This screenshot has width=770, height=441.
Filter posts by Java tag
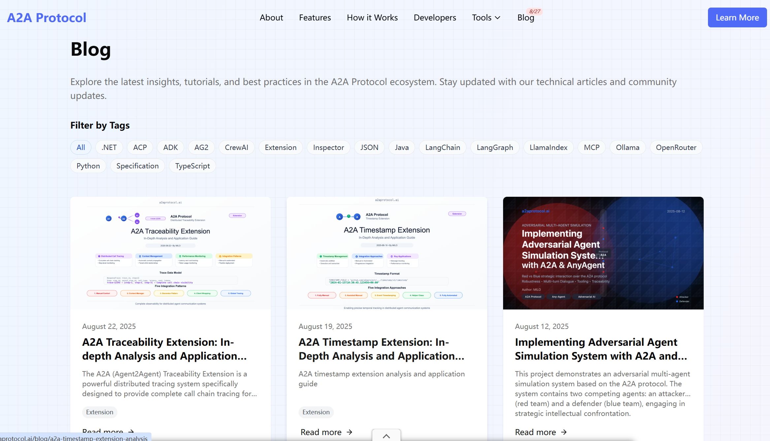[402, 147]
